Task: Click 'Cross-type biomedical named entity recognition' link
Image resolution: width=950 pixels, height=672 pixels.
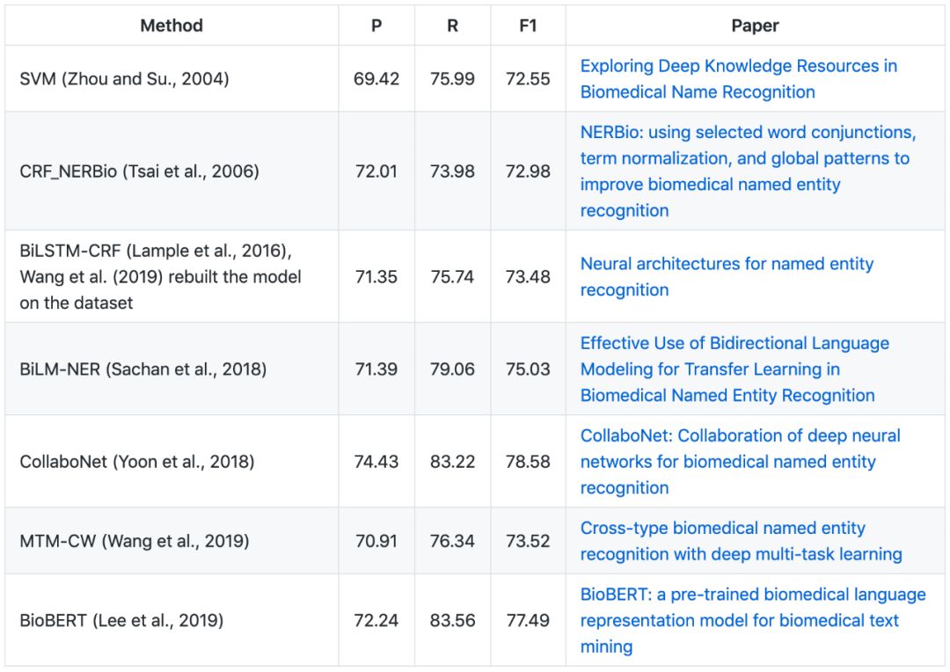Action: (x=723, y=529)
